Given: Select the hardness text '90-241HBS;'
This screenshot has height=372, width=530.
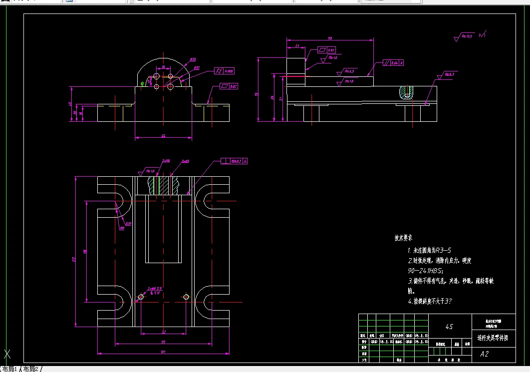Looking at the screenshot, I should [x=425, y=271].
